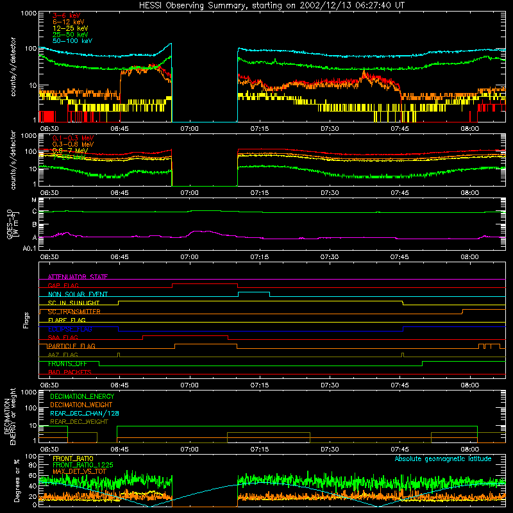The image size is (513, 513).
Task: Click the Absolute geomagnetic latitude label
Action: (x=443, y=459)
